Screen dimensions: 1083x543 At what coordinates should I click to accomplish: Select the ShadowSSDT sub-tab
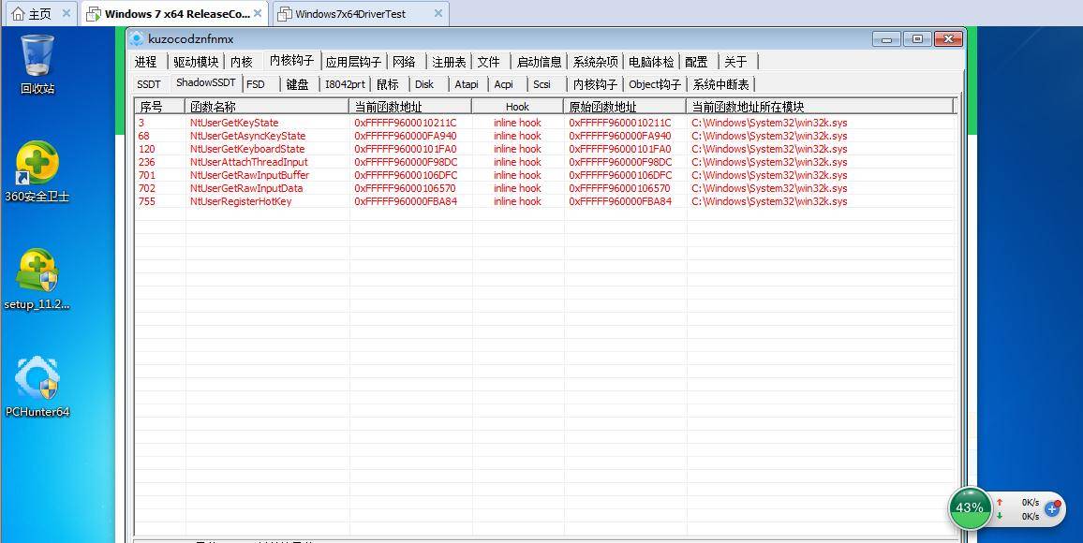tap(206, 82)
